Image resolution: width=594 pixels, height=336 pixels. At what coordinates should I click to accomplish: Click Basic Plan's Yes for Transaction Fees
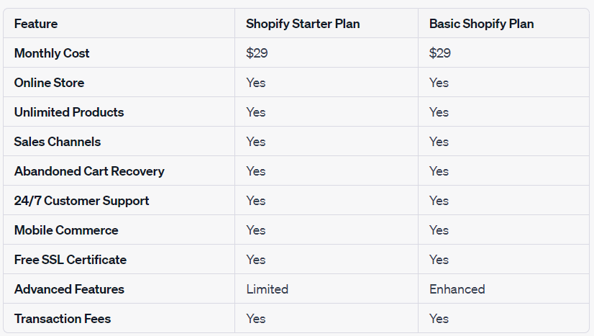click(x=439, y=319)
